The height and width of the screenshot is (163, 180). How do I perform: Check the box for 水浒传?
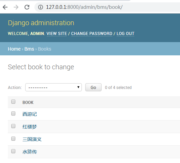point(13,151)
